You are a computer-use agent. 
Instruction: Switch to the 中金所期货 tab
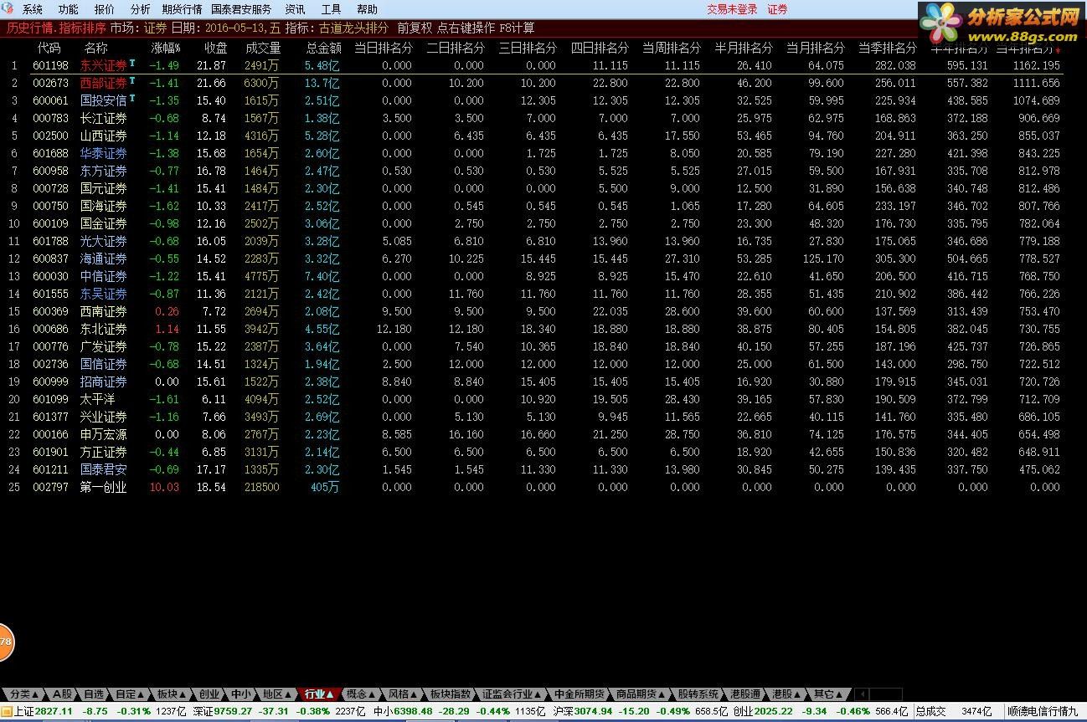[580, 694]
